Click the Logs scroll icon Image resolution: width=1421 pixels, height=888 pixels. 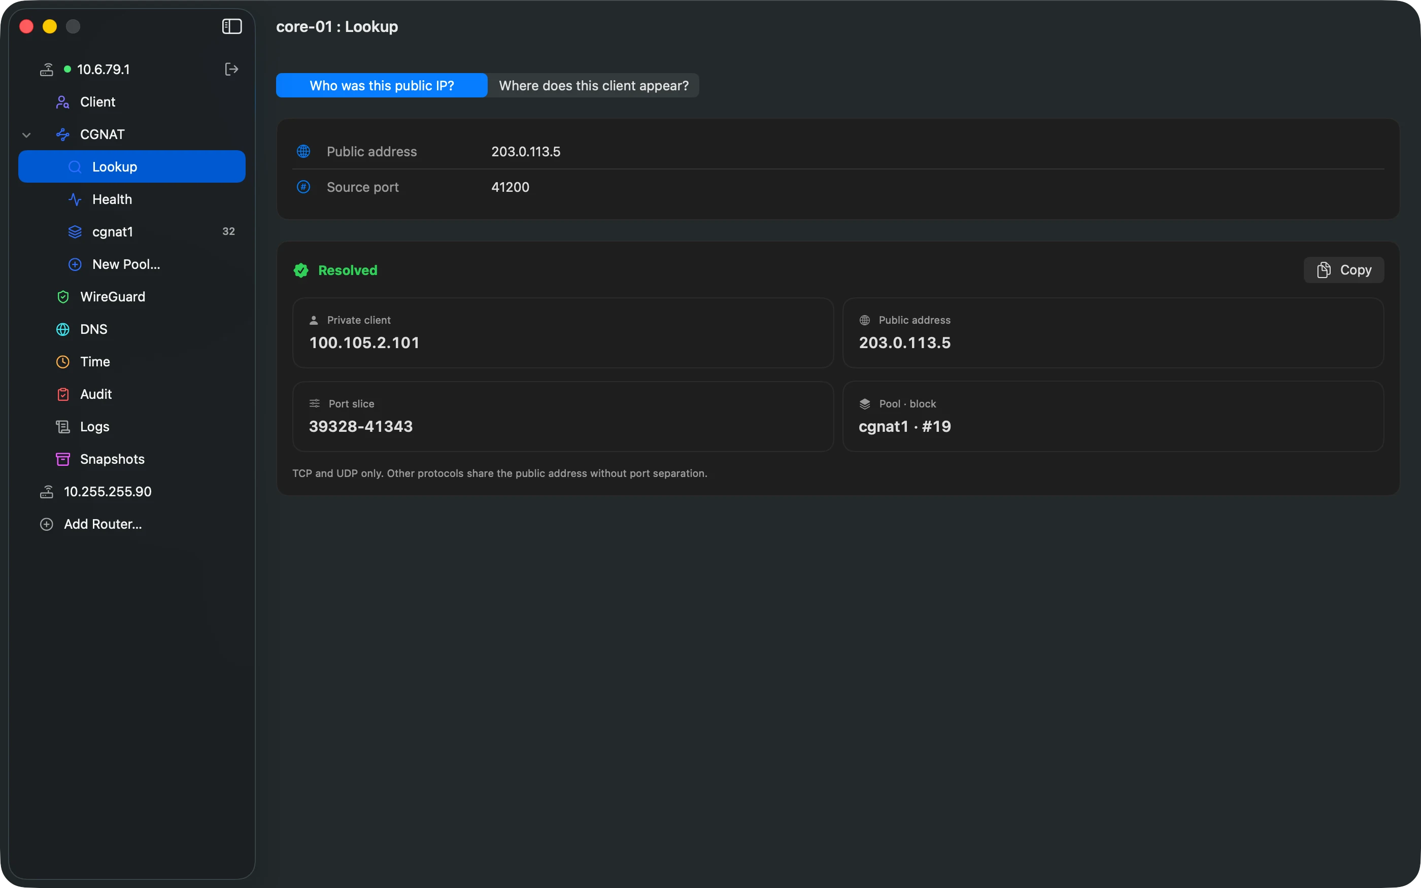pyautogui.click(x=63, y=427)
